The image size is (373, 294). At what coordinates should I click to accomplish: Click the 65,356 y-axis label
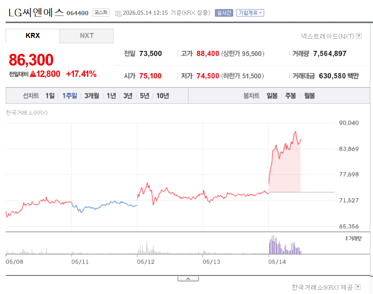(x=349, y=226)
